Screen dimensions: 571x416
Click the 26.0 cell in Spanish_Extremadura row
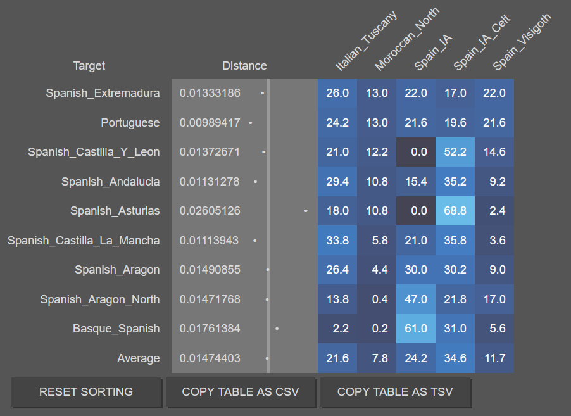[x=337, y=93]
